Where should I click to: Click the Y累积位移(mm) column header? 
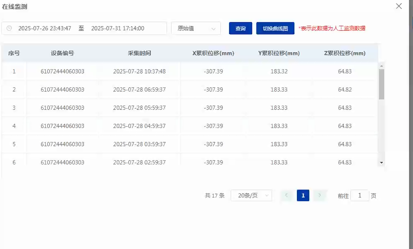(x=279, y=53)
